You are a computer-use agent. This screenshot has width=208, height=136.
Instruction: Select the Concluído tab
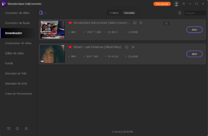point(130,13)
